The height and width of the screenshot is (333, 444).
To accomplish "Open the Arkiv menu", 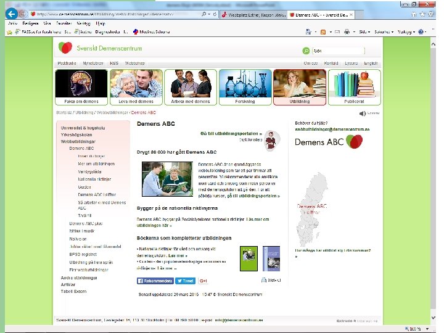I will (x=13, y=23).
